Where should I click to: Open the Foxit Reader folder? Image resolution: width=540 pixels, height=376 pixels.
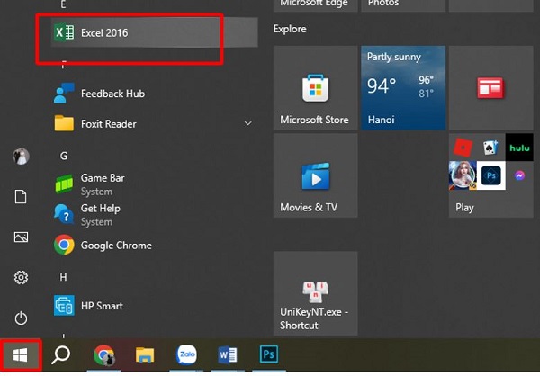[154, 123]
